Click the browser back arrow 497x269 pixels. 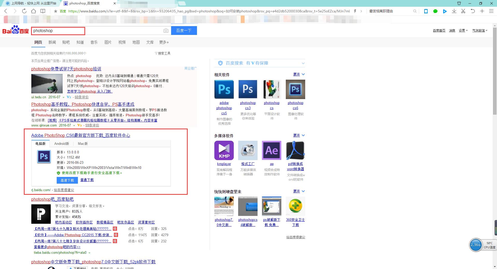pos(6,11)
